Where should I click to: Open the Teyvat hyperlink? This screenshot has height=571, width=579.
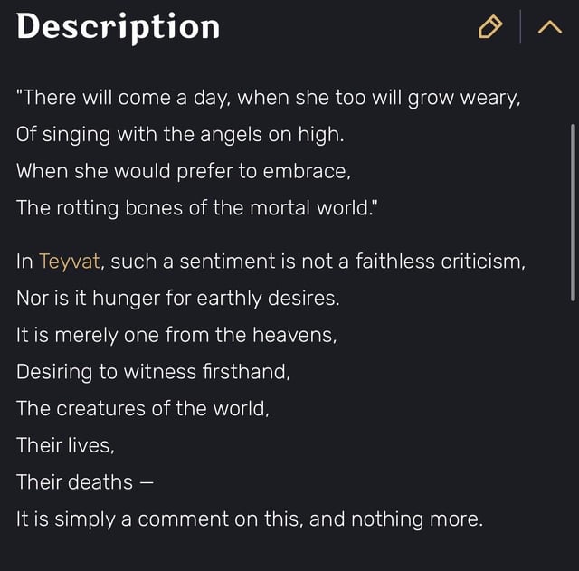pyautogui.click(x=70, y=262)
